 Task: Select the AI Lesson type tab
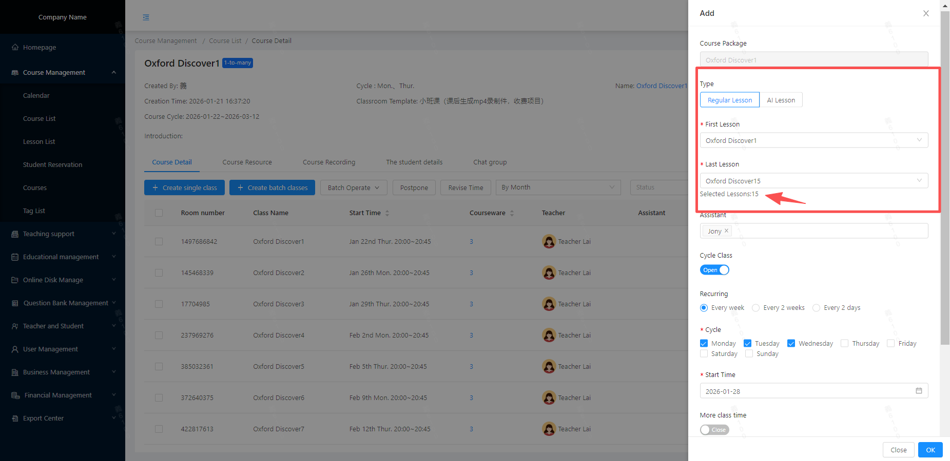coord(781,100)
